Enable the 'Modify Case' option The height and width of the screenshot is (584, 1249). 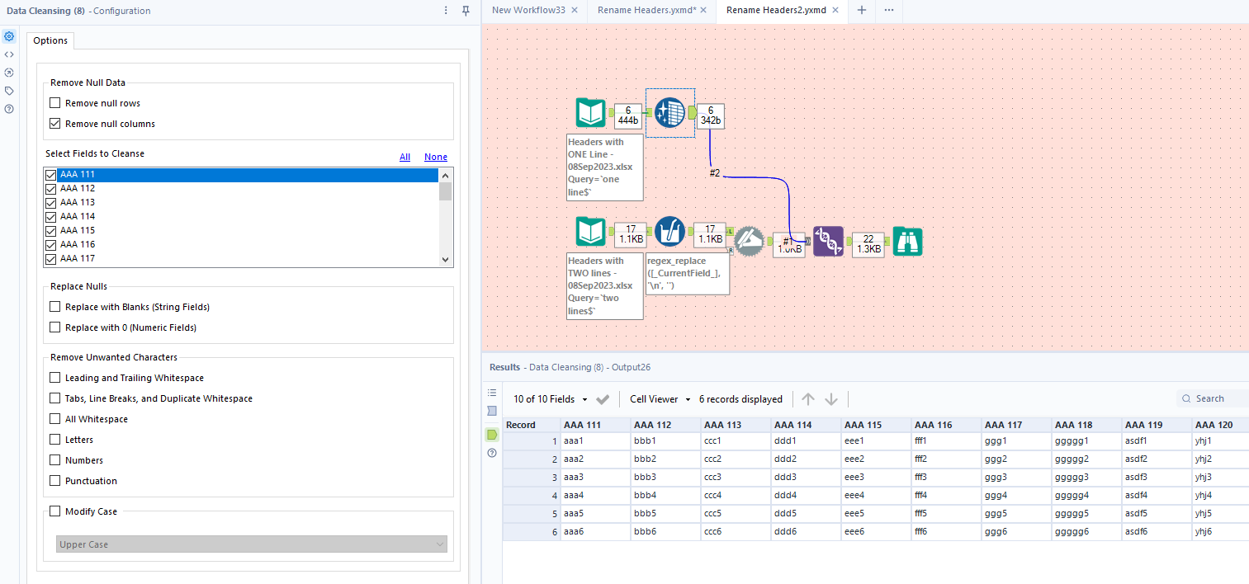coord(54,511)
